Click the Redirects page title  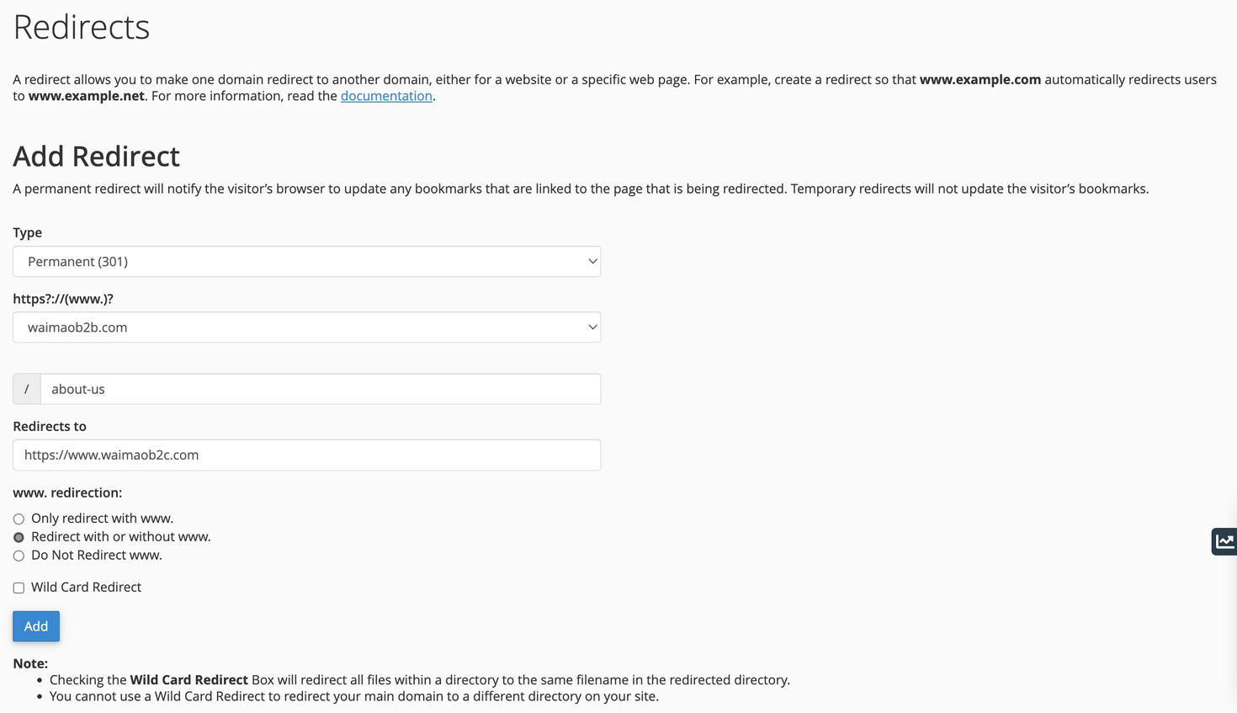click(x=82, y=27)
